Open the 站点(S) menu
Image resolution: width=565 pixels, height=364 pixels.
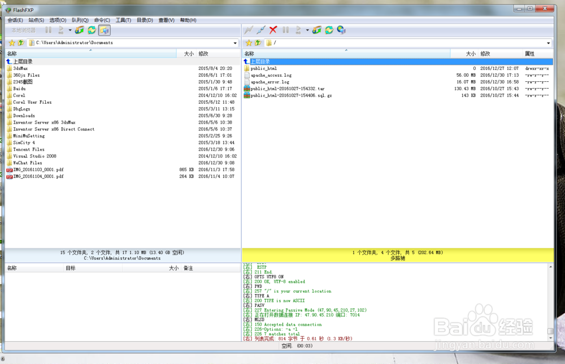pyautogui.click(x=36, y=20)
